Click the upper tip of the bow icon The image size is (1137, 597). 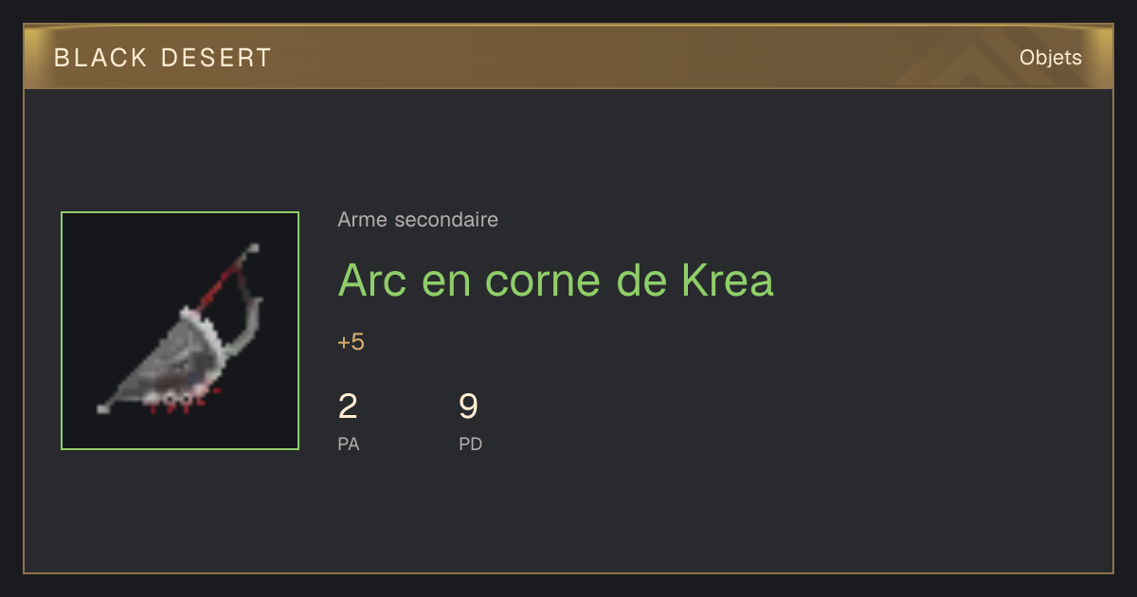252,248
